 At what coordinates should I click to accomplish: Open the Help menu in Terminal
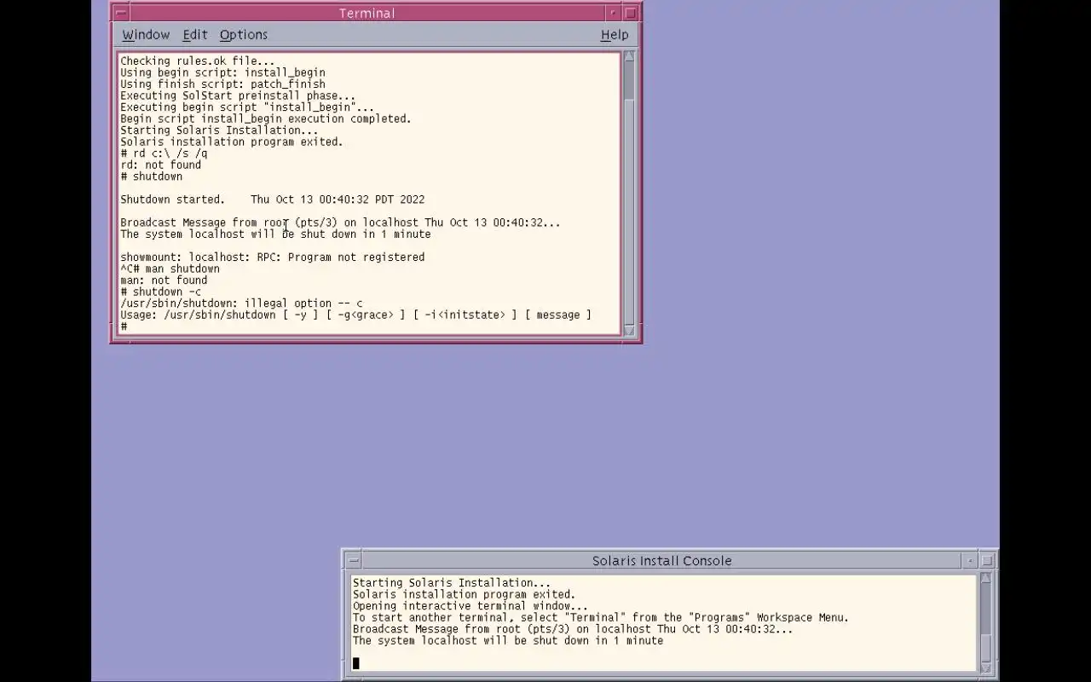point(615,35)
